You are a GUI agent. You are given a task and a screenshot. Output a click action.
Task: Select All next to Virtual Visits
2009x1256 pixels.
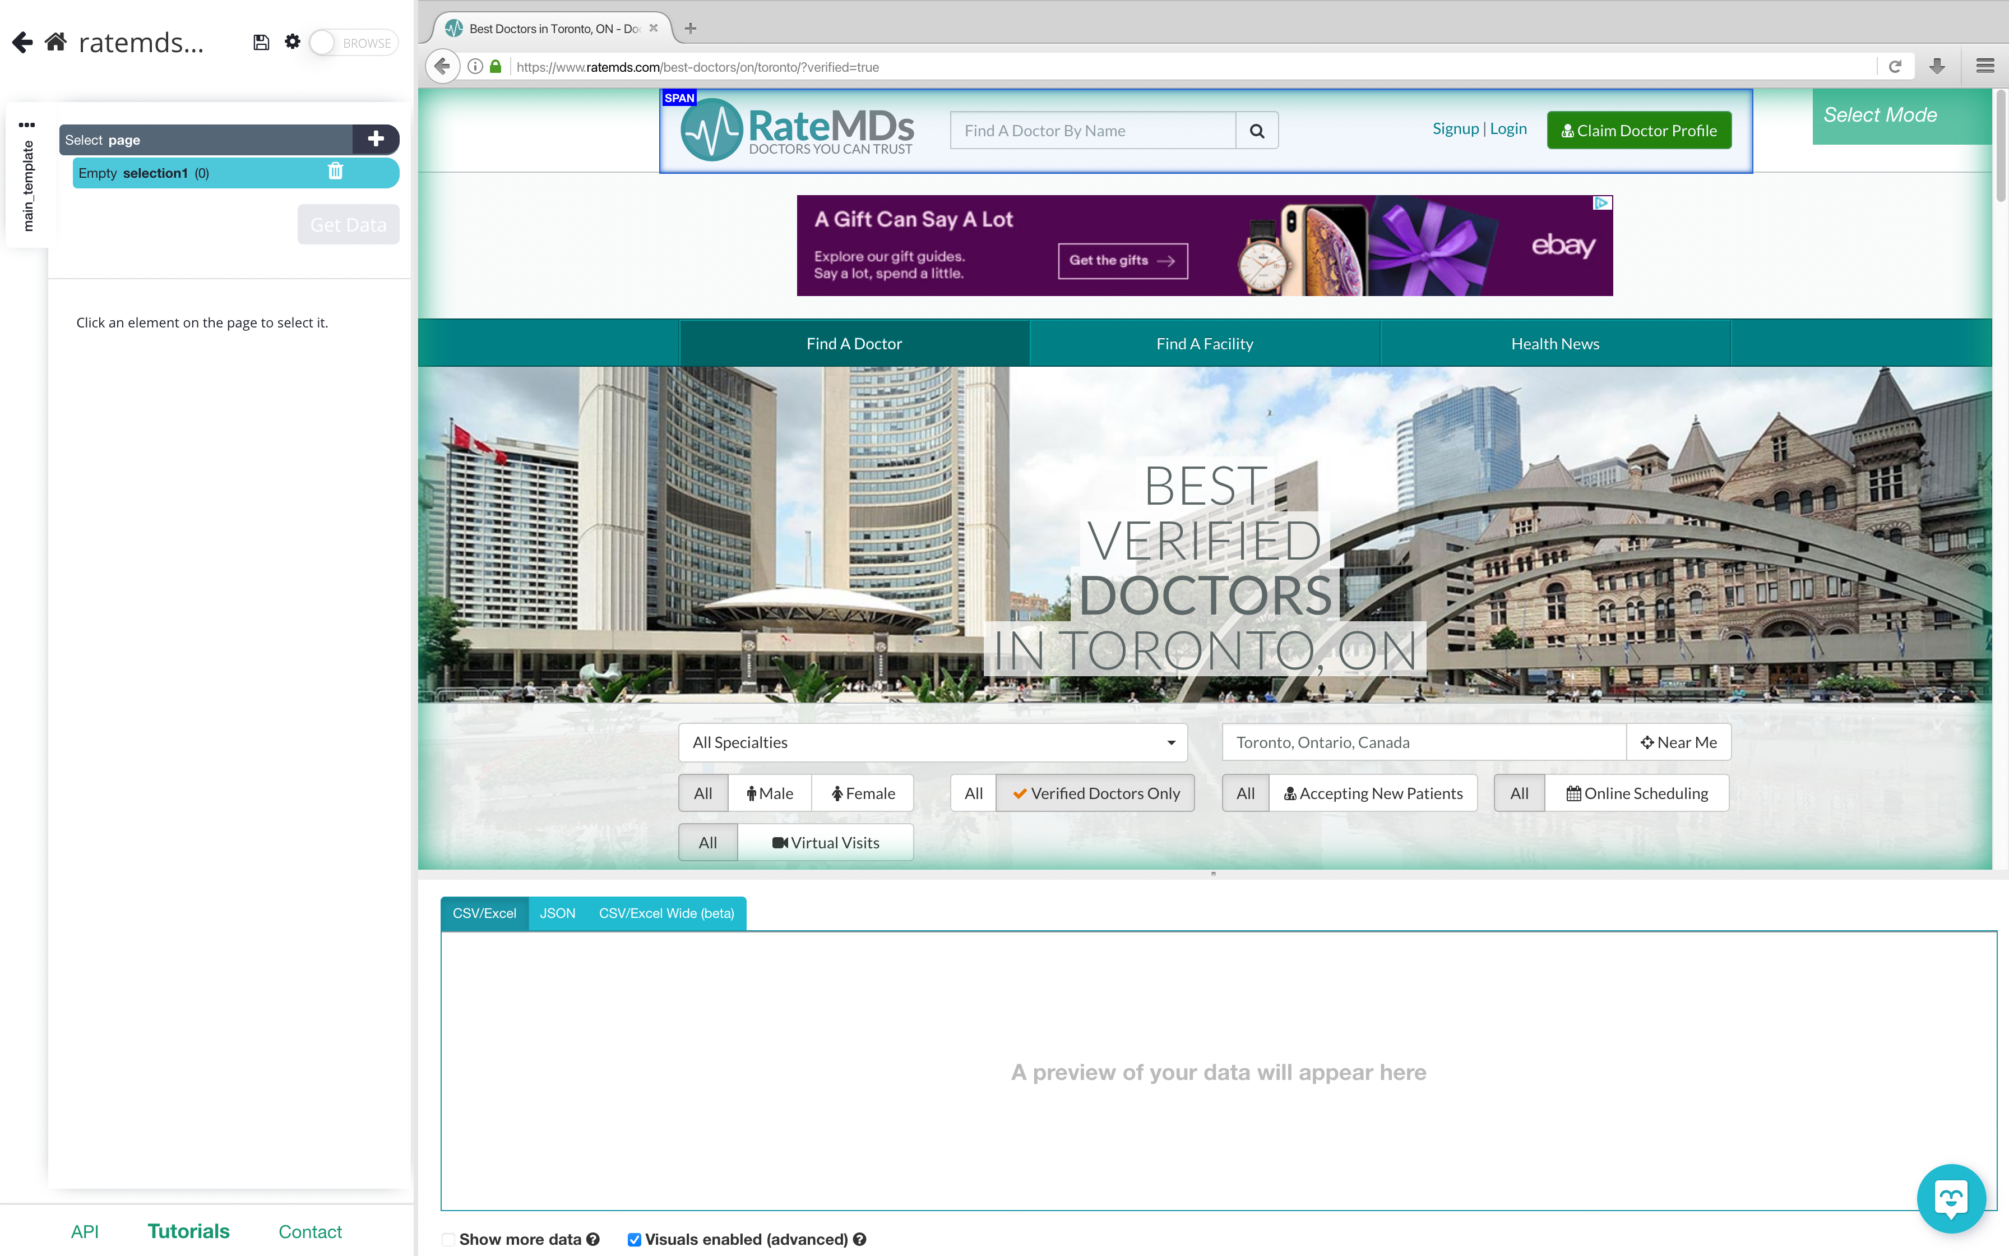(x=707, y=842)
